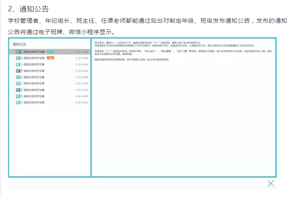The height and width of the screenshot is (197, 294).
Task: Click the fifth notice's badge icon
Action: [x=18, y=77]
